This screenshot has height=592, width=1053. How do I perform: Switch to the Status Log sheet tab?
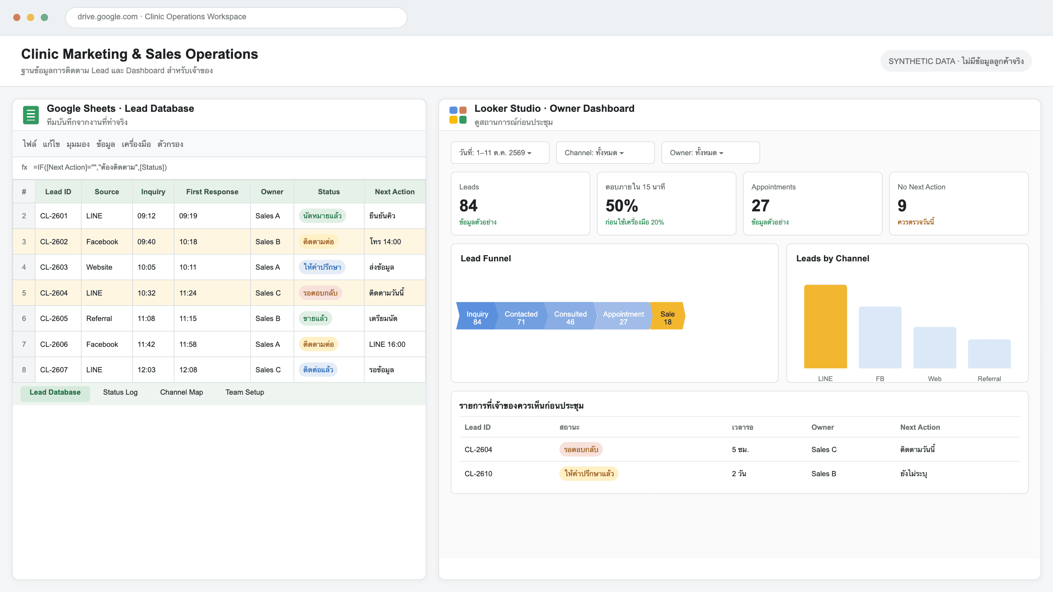(120, 392)
